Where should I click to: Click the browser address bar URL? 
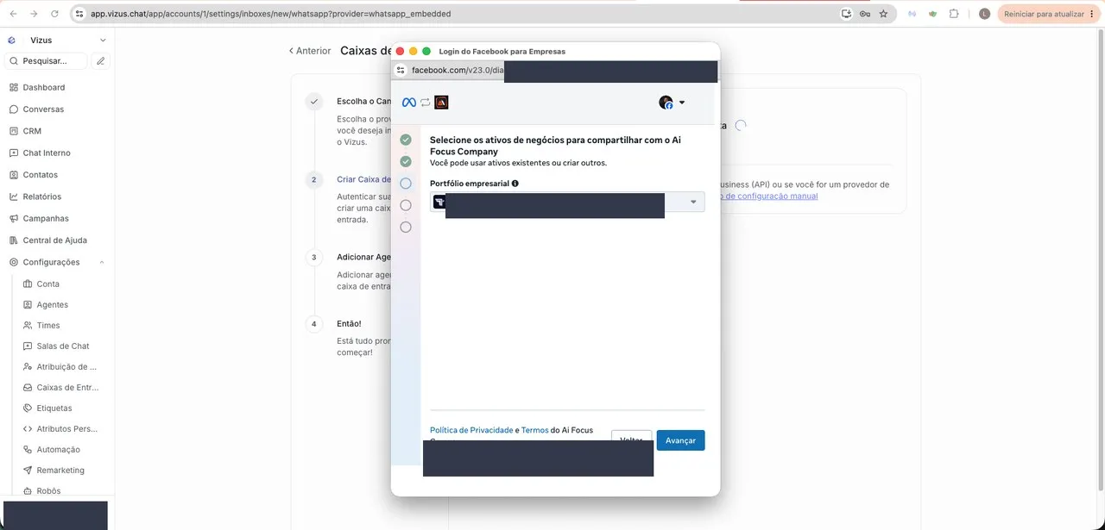click(270, 14)
